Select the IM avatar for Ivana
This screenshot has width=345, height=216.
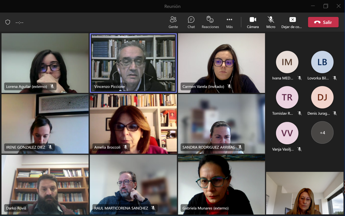[287, 62]
